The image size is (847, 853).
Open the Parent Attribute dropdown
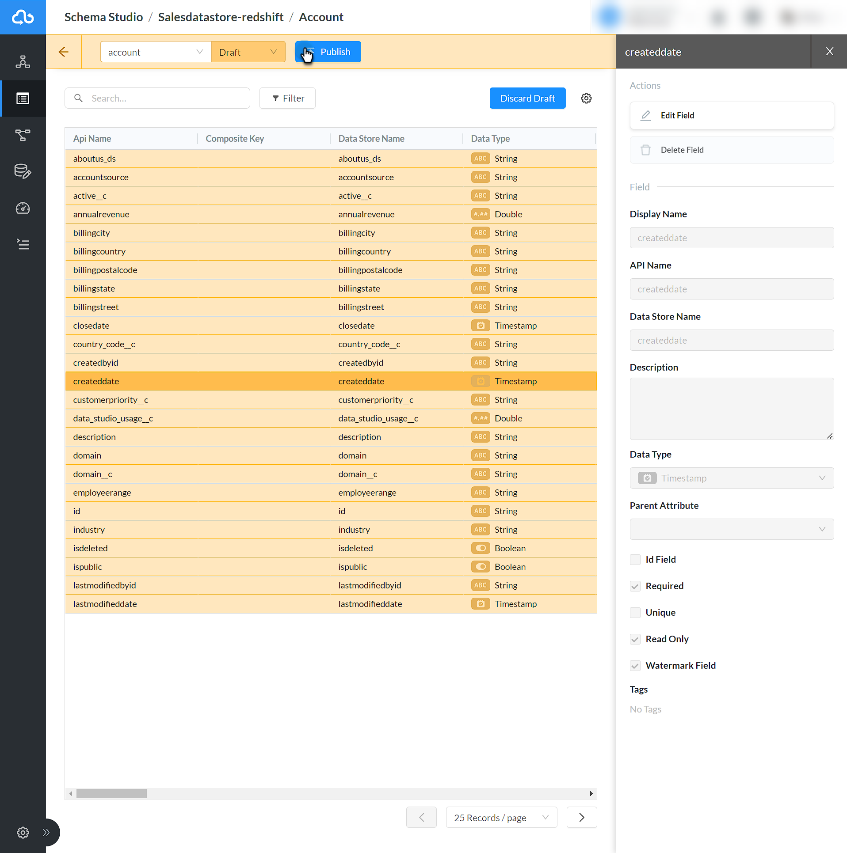click(x=731, y=529)
